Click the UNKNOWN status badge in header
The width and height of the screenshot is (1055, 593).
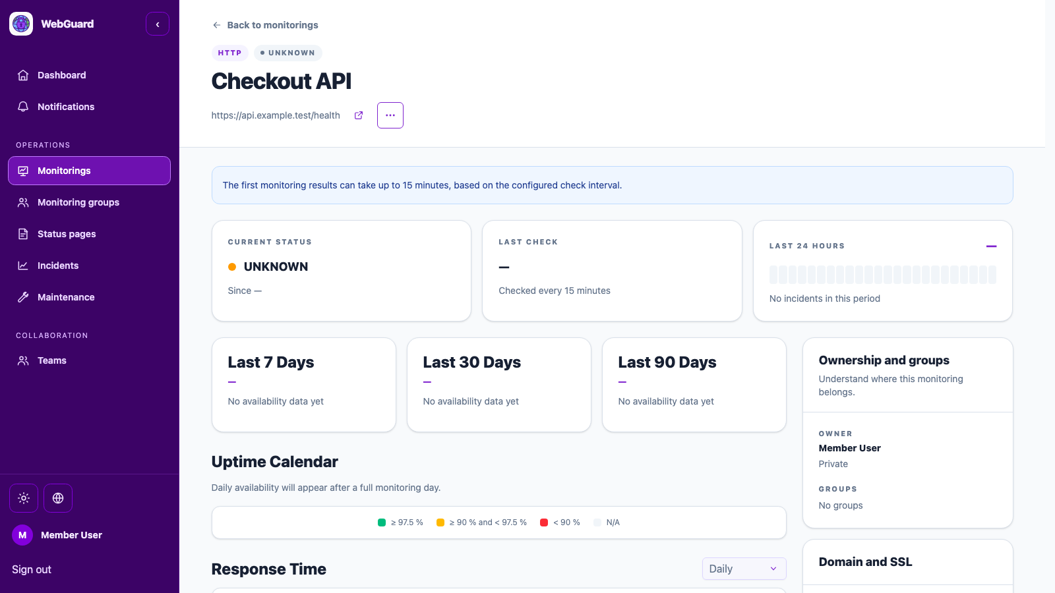pyautogui.click(x=287, y=53)
